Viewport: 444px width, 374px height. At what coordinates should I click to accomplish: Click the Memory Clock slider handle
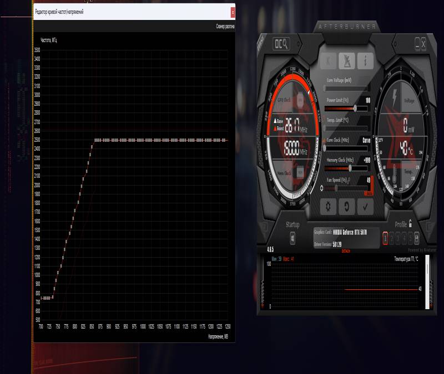pyautogui.click(x=350, y=168)
